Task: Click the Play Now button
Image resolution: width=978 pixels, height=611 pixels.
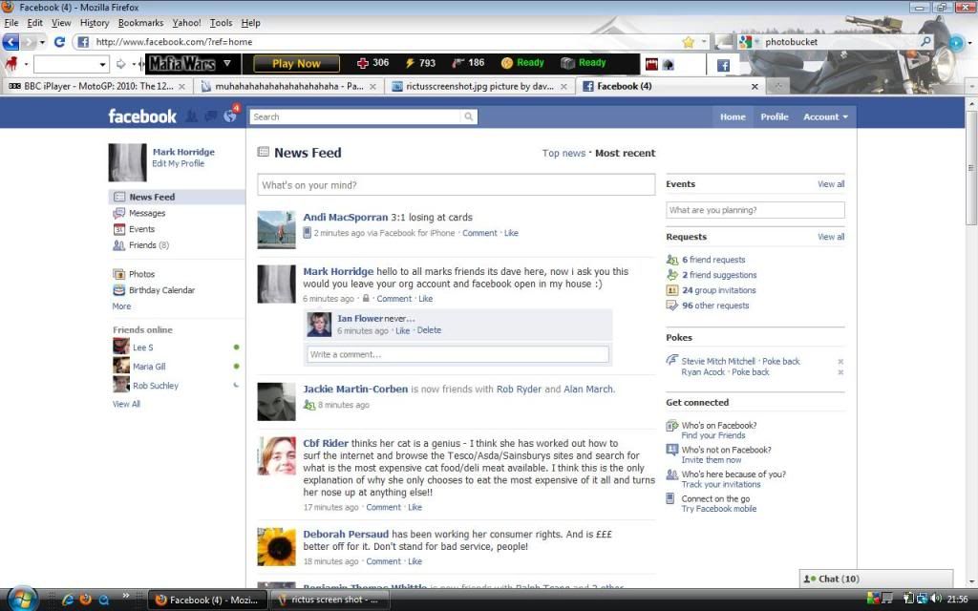Action: (296, 64)
